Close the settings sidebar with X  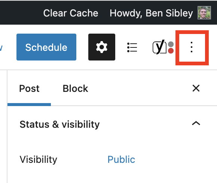(x=196, y=88)
